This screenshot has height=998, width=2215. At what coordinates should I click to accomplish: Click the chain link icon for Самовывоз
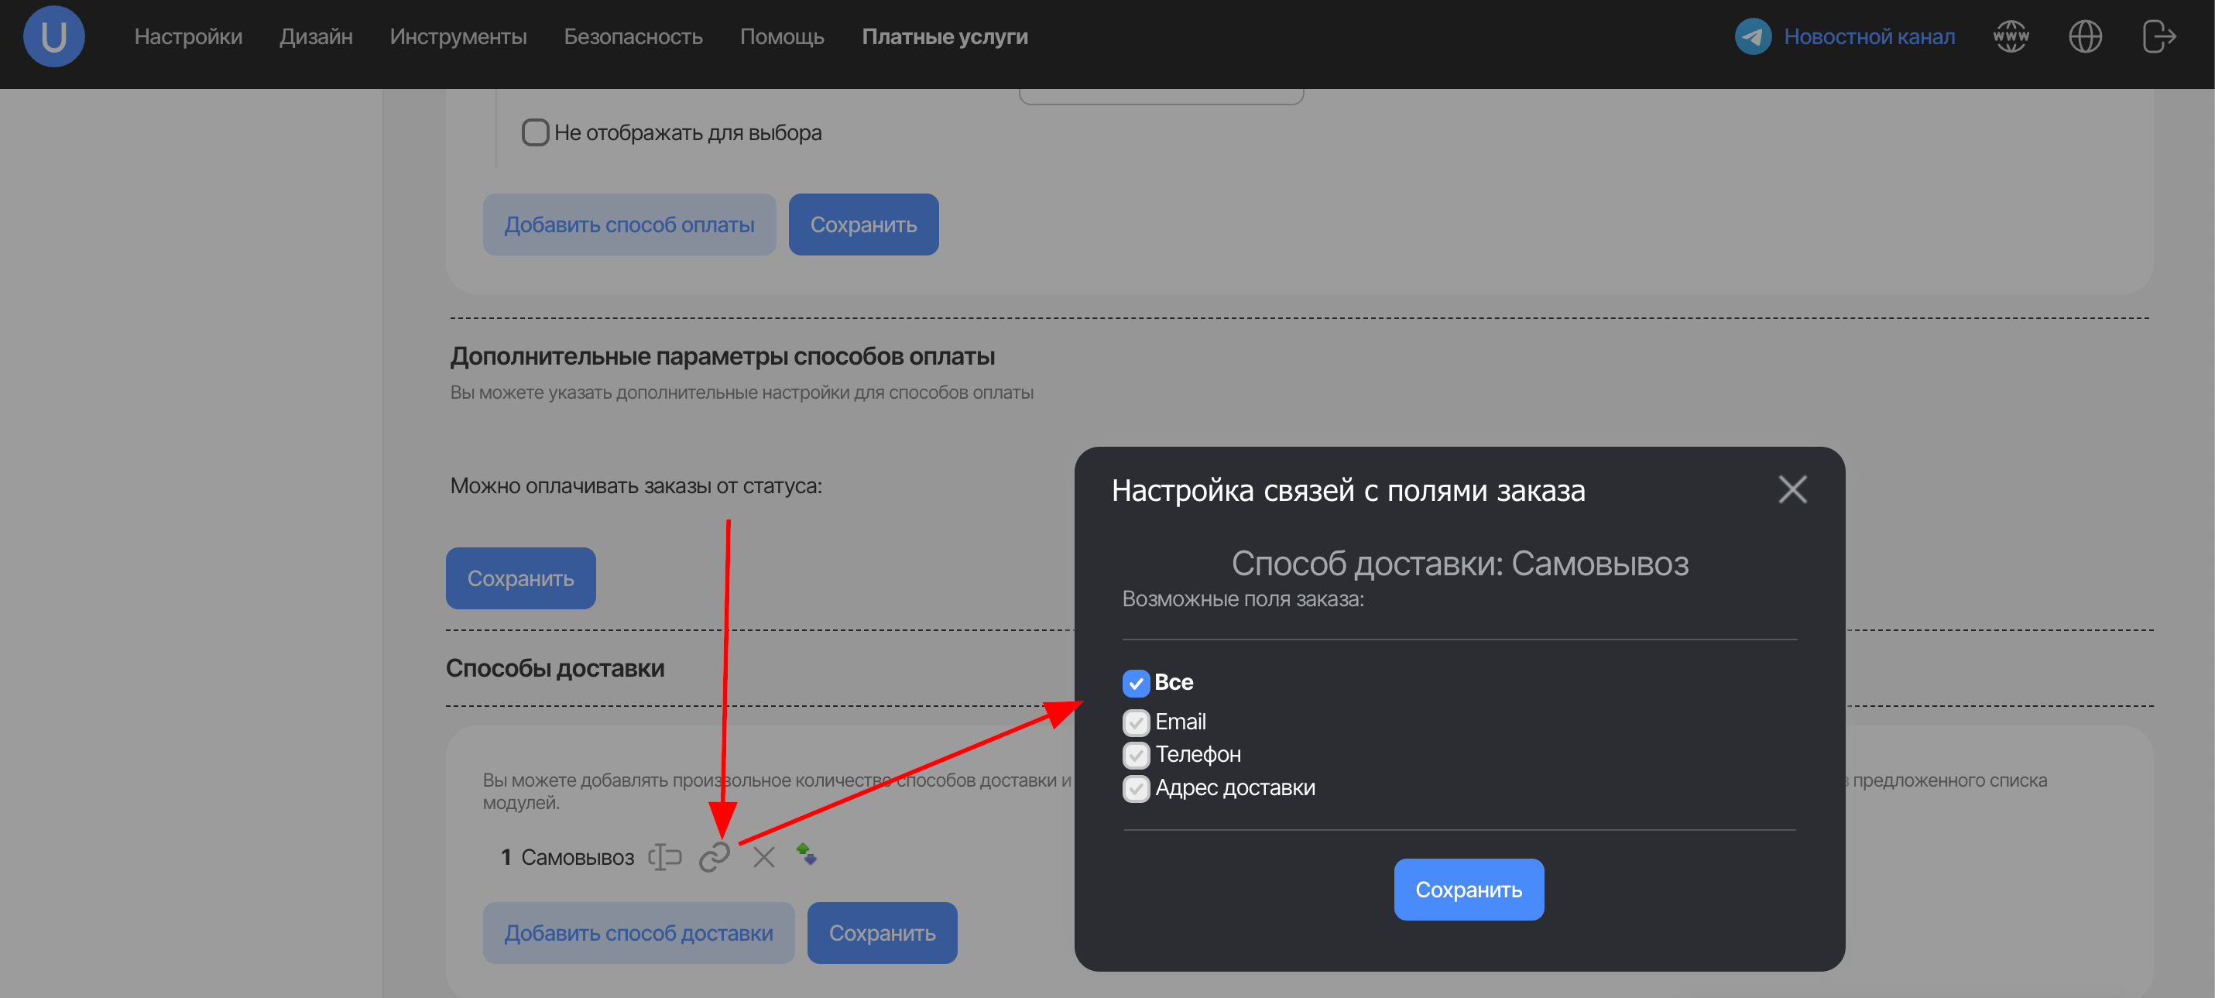714,856
